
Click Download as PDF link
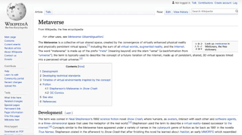point(14,132)
